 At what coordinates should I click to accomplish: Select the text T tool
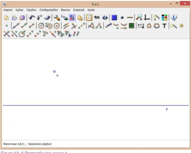click(164, 26)
